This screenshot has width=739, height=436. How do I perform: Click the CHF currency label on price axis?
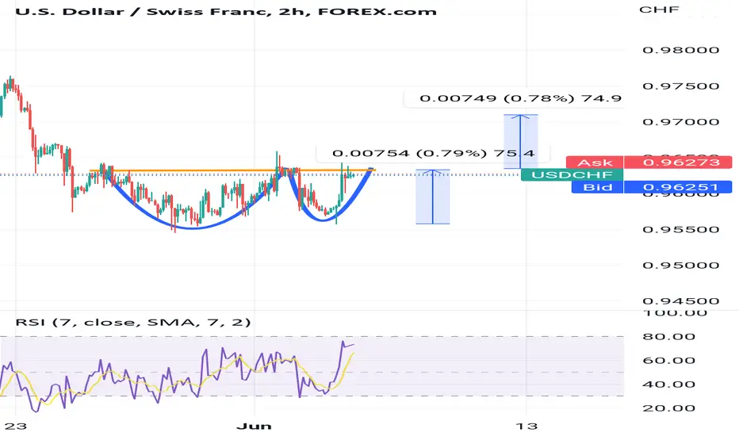(x=659, y=10)
